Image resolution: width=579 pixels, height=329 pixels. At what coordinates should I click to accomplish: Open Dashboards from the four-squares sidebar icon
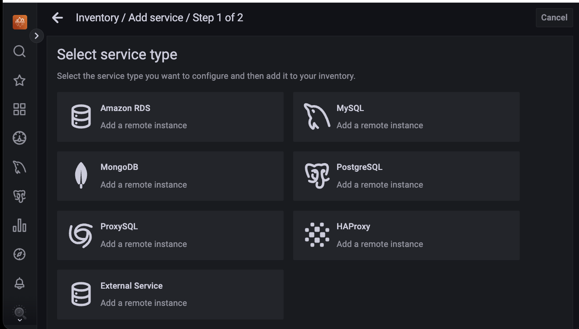tap(19, 109)
